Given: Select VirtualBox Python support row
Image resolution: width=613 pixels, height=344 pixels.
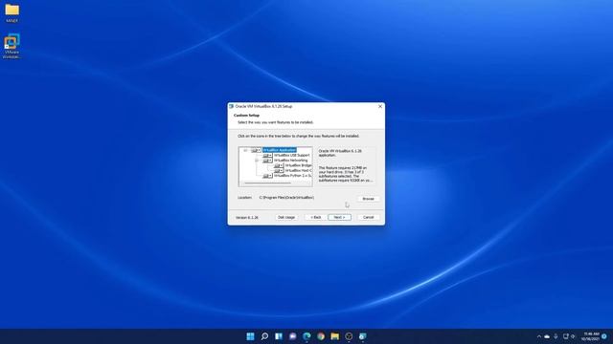Looking at the screenshot, I should pos(293,176).
